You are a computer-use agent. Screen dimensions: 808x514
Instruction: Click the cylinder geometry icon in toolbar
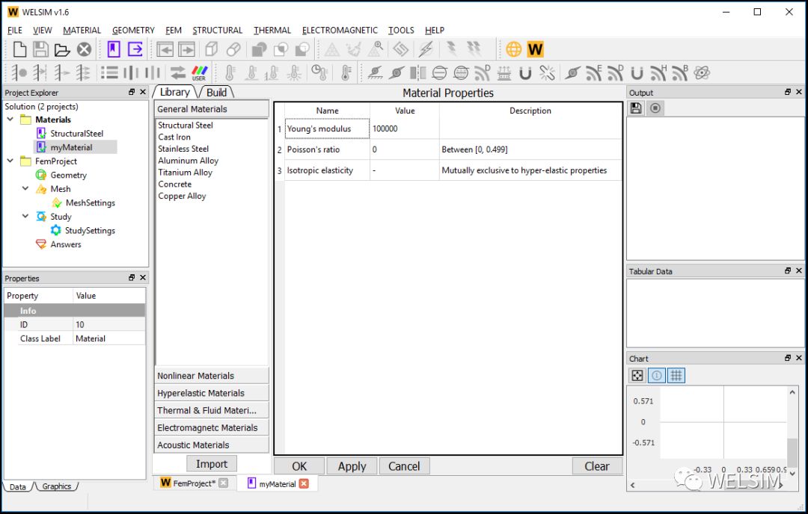(233, 49)
